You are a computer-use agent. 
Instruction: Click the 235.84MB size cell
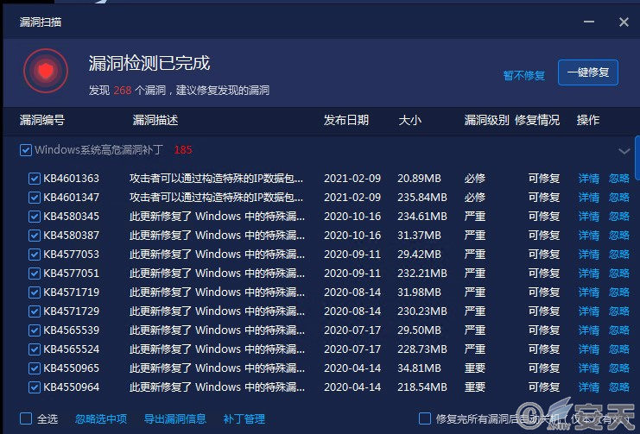422,198
